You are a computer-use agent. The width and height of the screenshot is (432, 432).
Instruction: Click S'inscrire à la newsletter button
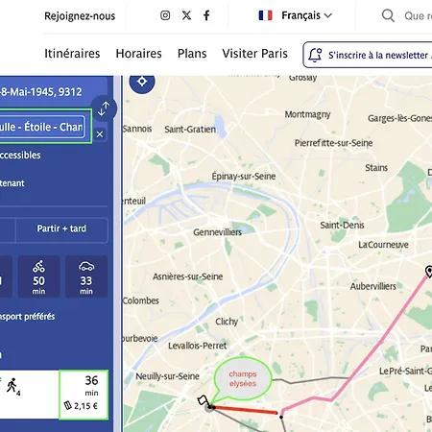pyautogui.click(x=368, y=55)
